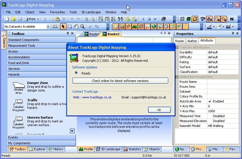
Task: Click the zoom out magnifier icon
Action: point(93,19)
